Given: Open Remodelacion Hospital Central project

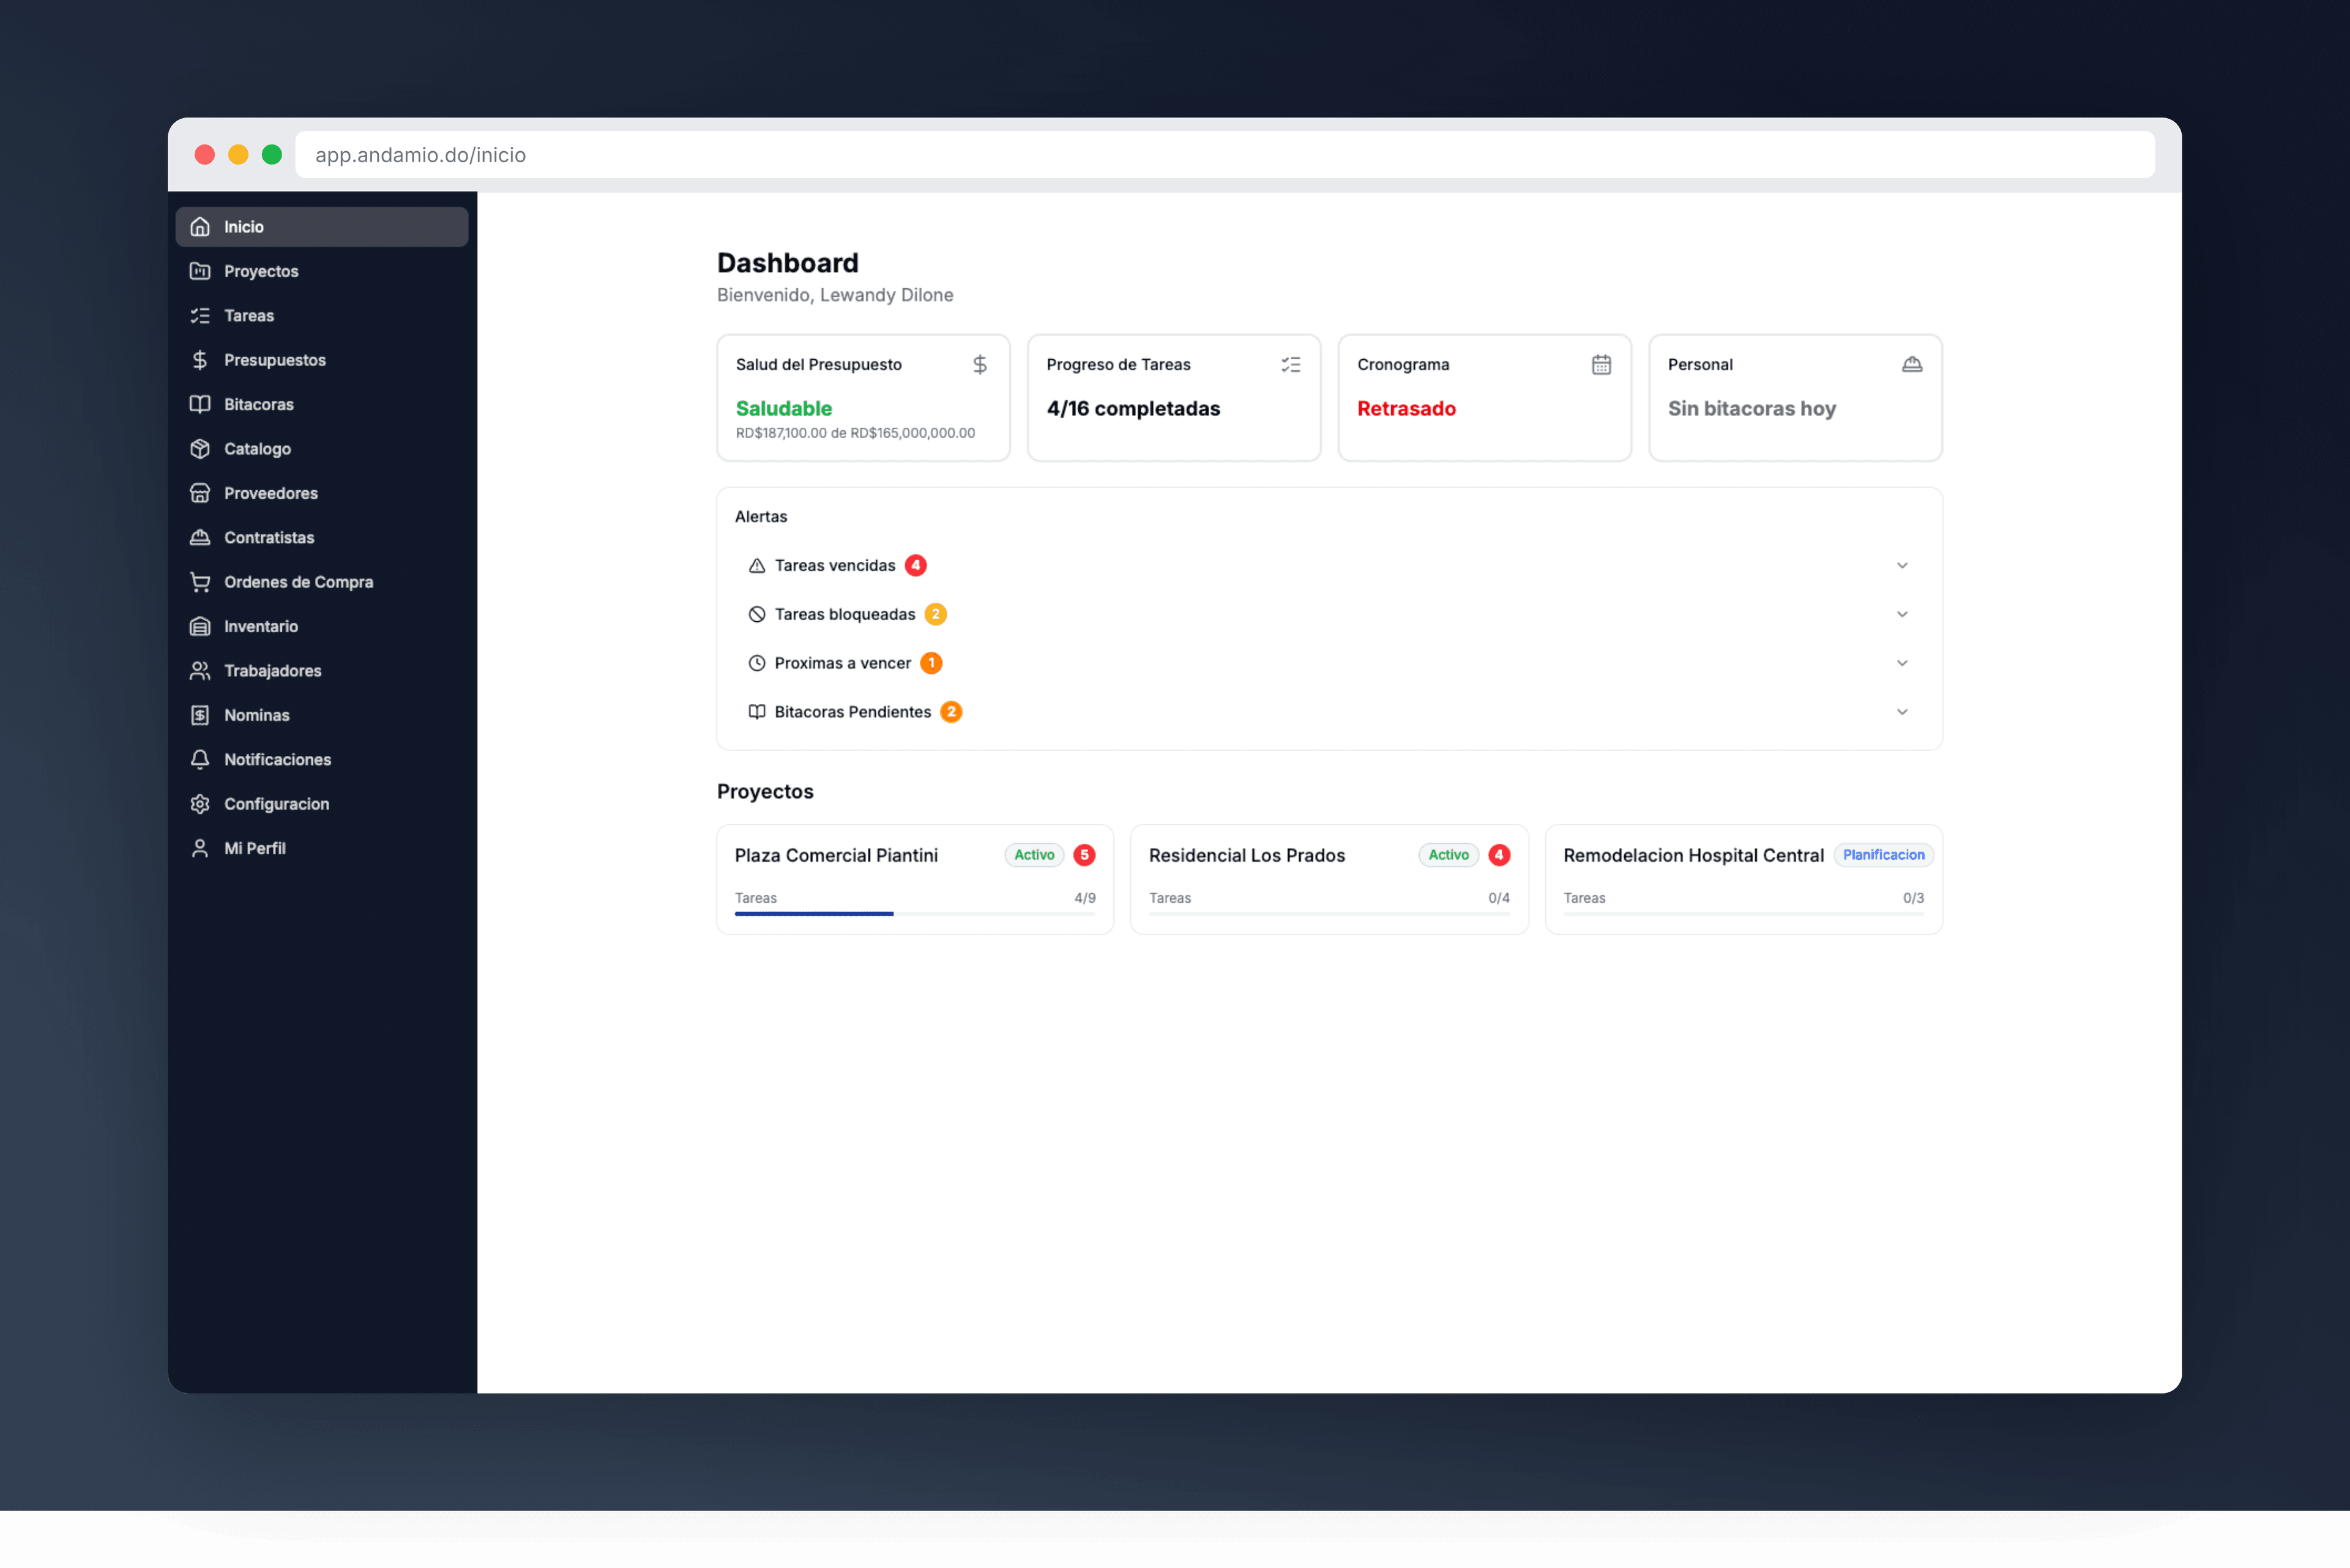Looking at the screenshot, I should (x=1743, y=879).
